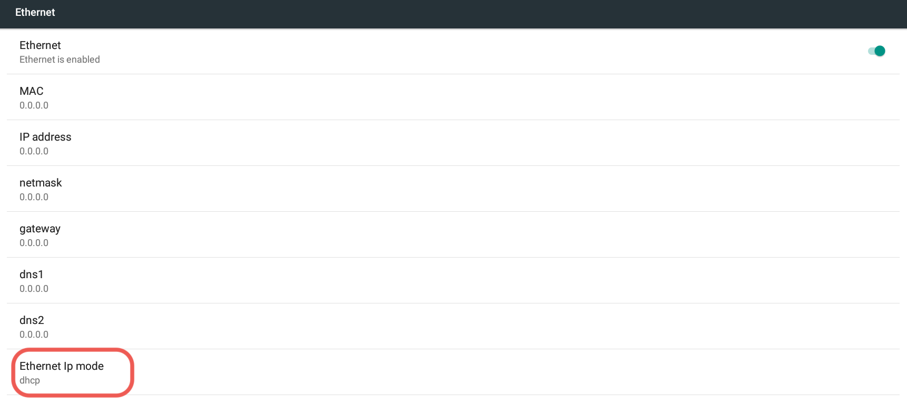This screenshot has width=907, height=403.
Task: Click the value under dns2
Action: pos(34,335)
